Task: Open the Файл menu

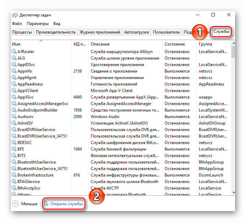Action: [17, 24]
